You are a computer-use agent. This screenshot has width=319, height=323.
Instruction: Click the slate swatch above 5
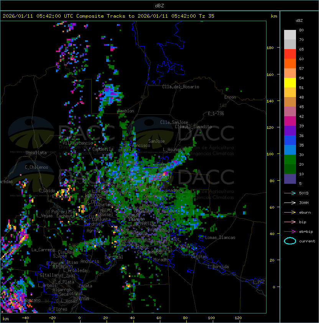coord(290,179)
